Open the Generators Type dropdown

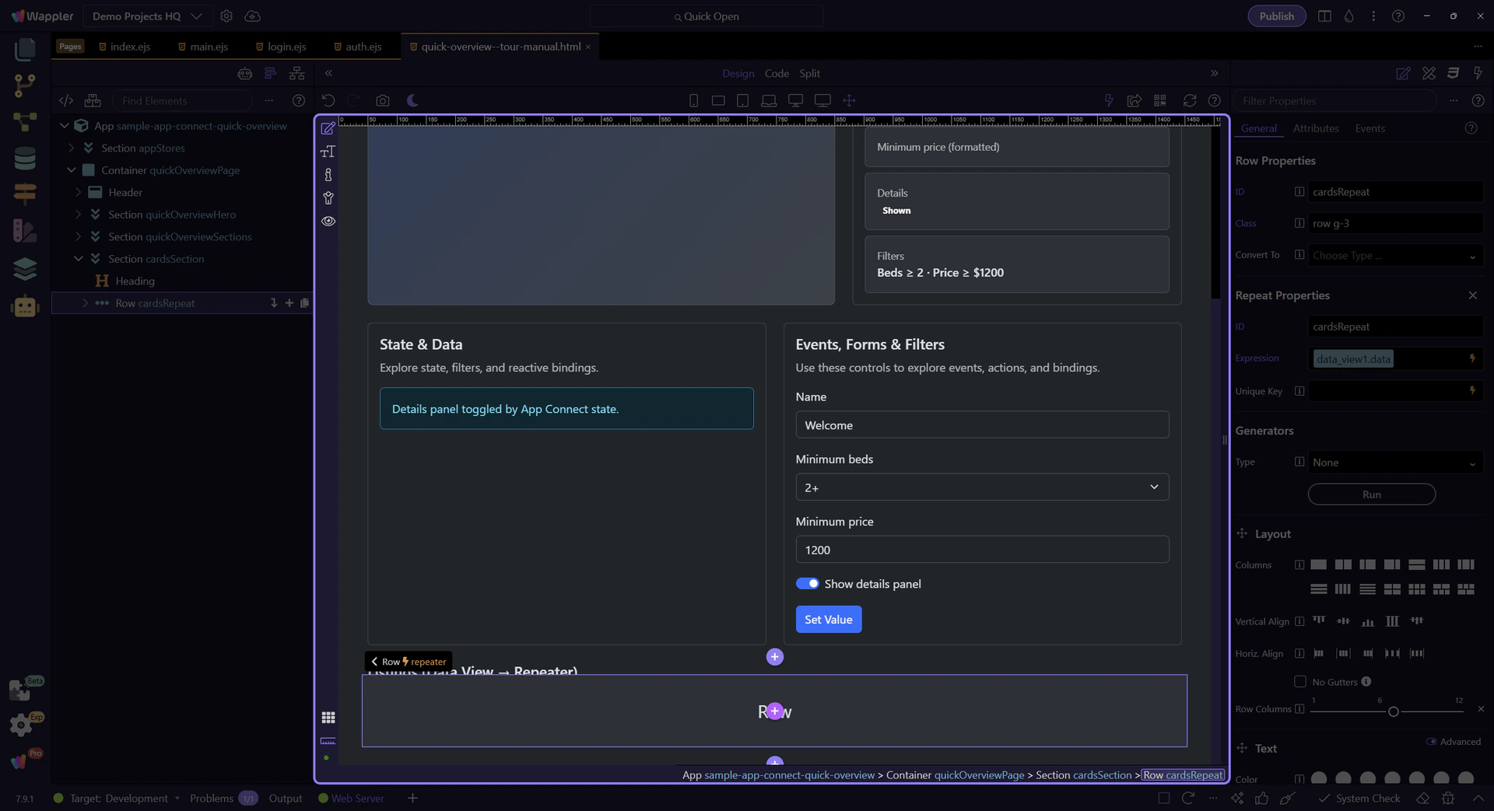point(1394,463)
